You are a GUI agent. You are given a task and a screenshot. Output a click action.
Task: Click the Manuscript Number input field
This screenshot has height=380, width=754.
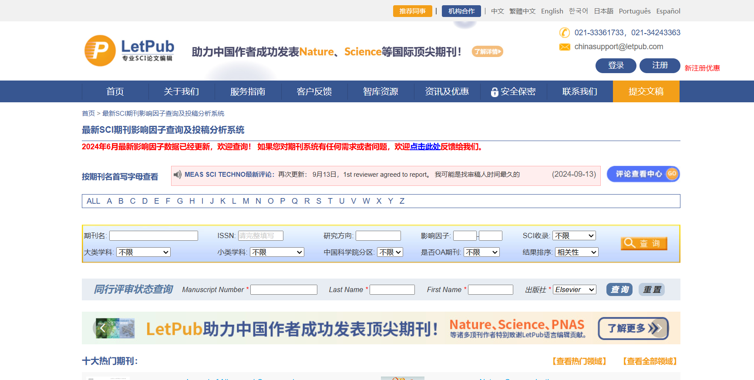284,289
